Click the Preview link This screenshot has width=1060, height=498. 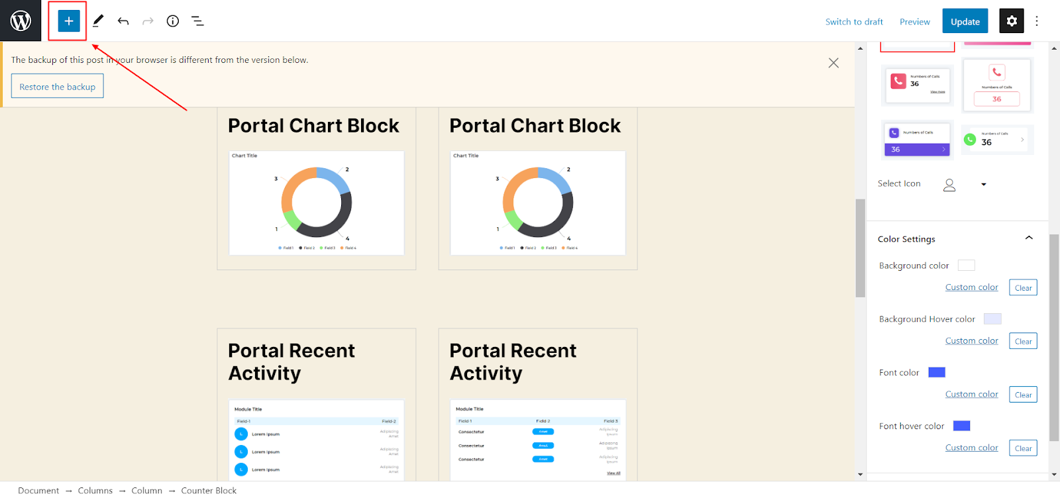pyautogui.click(x=914, y=22)
